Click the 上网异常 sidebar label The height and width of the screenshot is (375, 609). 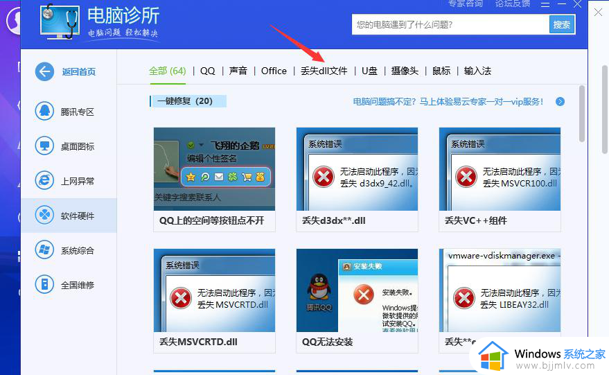tap(78, 182)
